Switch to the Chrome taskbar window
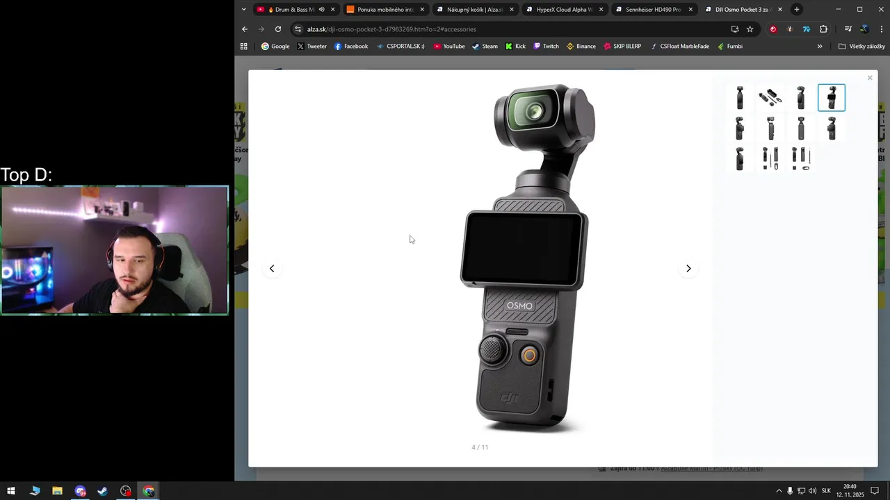This screenshot has height=500, width=890. (x=148, y=491)
